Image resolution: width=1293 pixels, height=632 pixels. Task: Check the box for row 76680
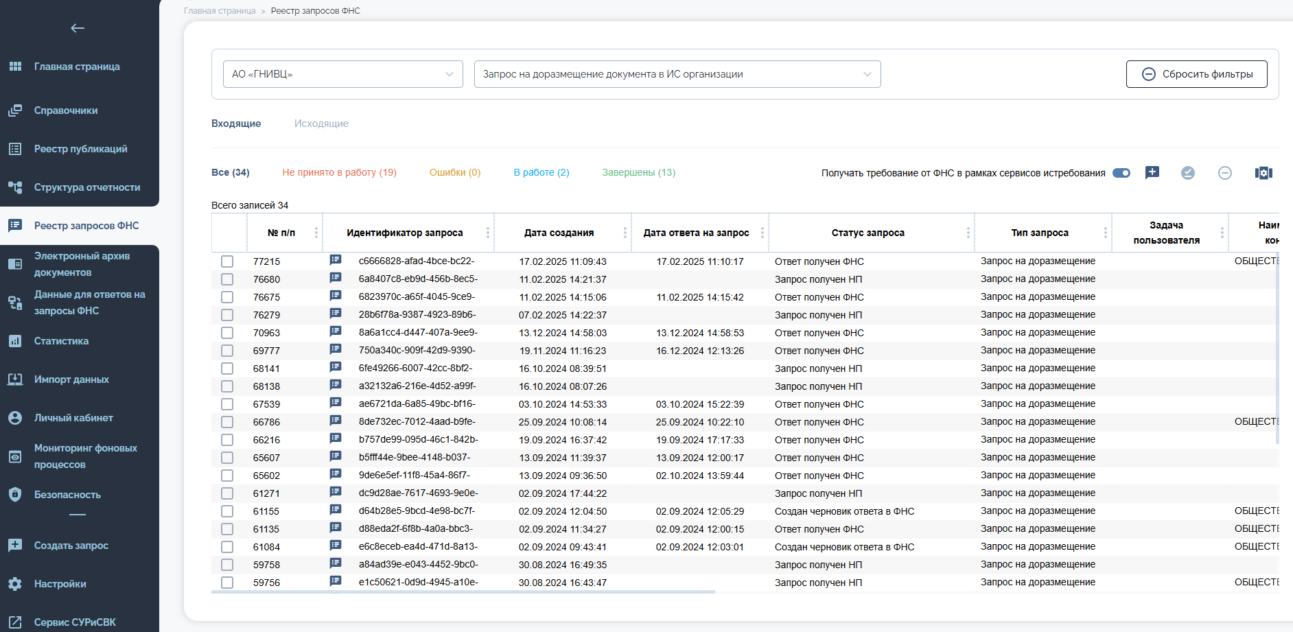click(x=227, y=279)
